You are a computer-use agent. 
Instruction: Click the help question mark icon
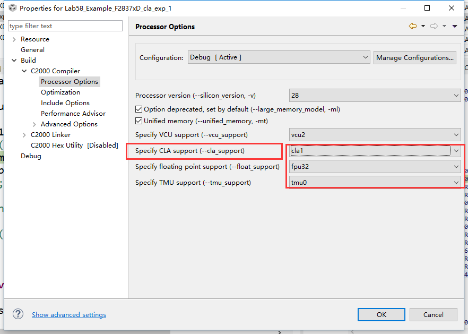[x=18, y=314]
